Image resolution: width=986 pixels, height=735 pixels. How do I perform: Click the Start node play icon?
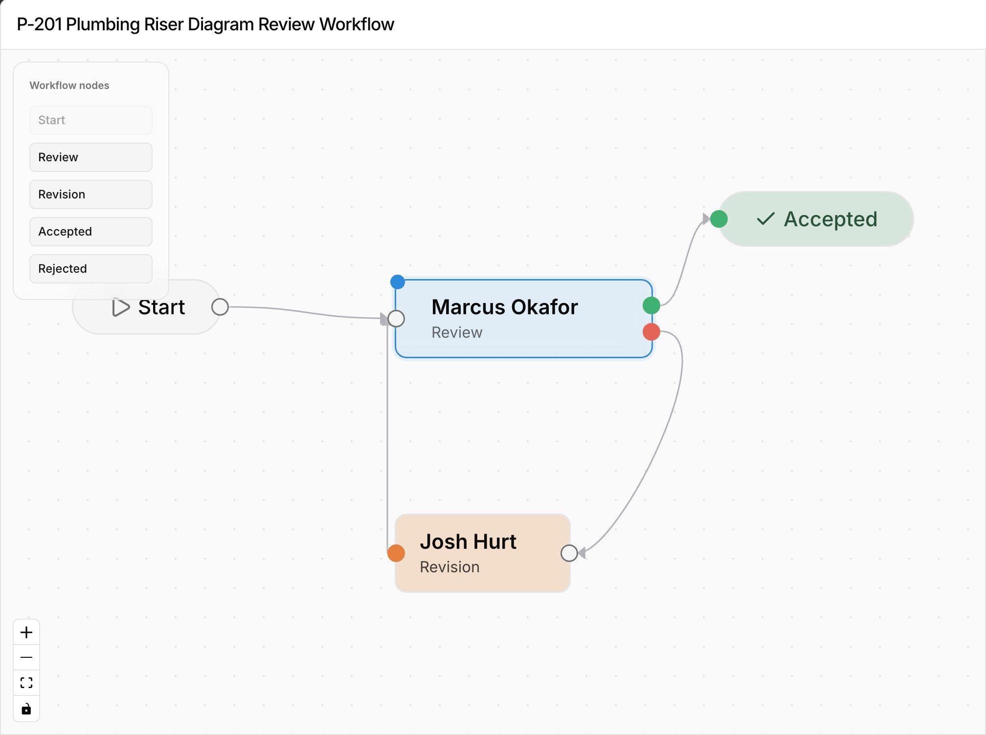coord(120,307)
